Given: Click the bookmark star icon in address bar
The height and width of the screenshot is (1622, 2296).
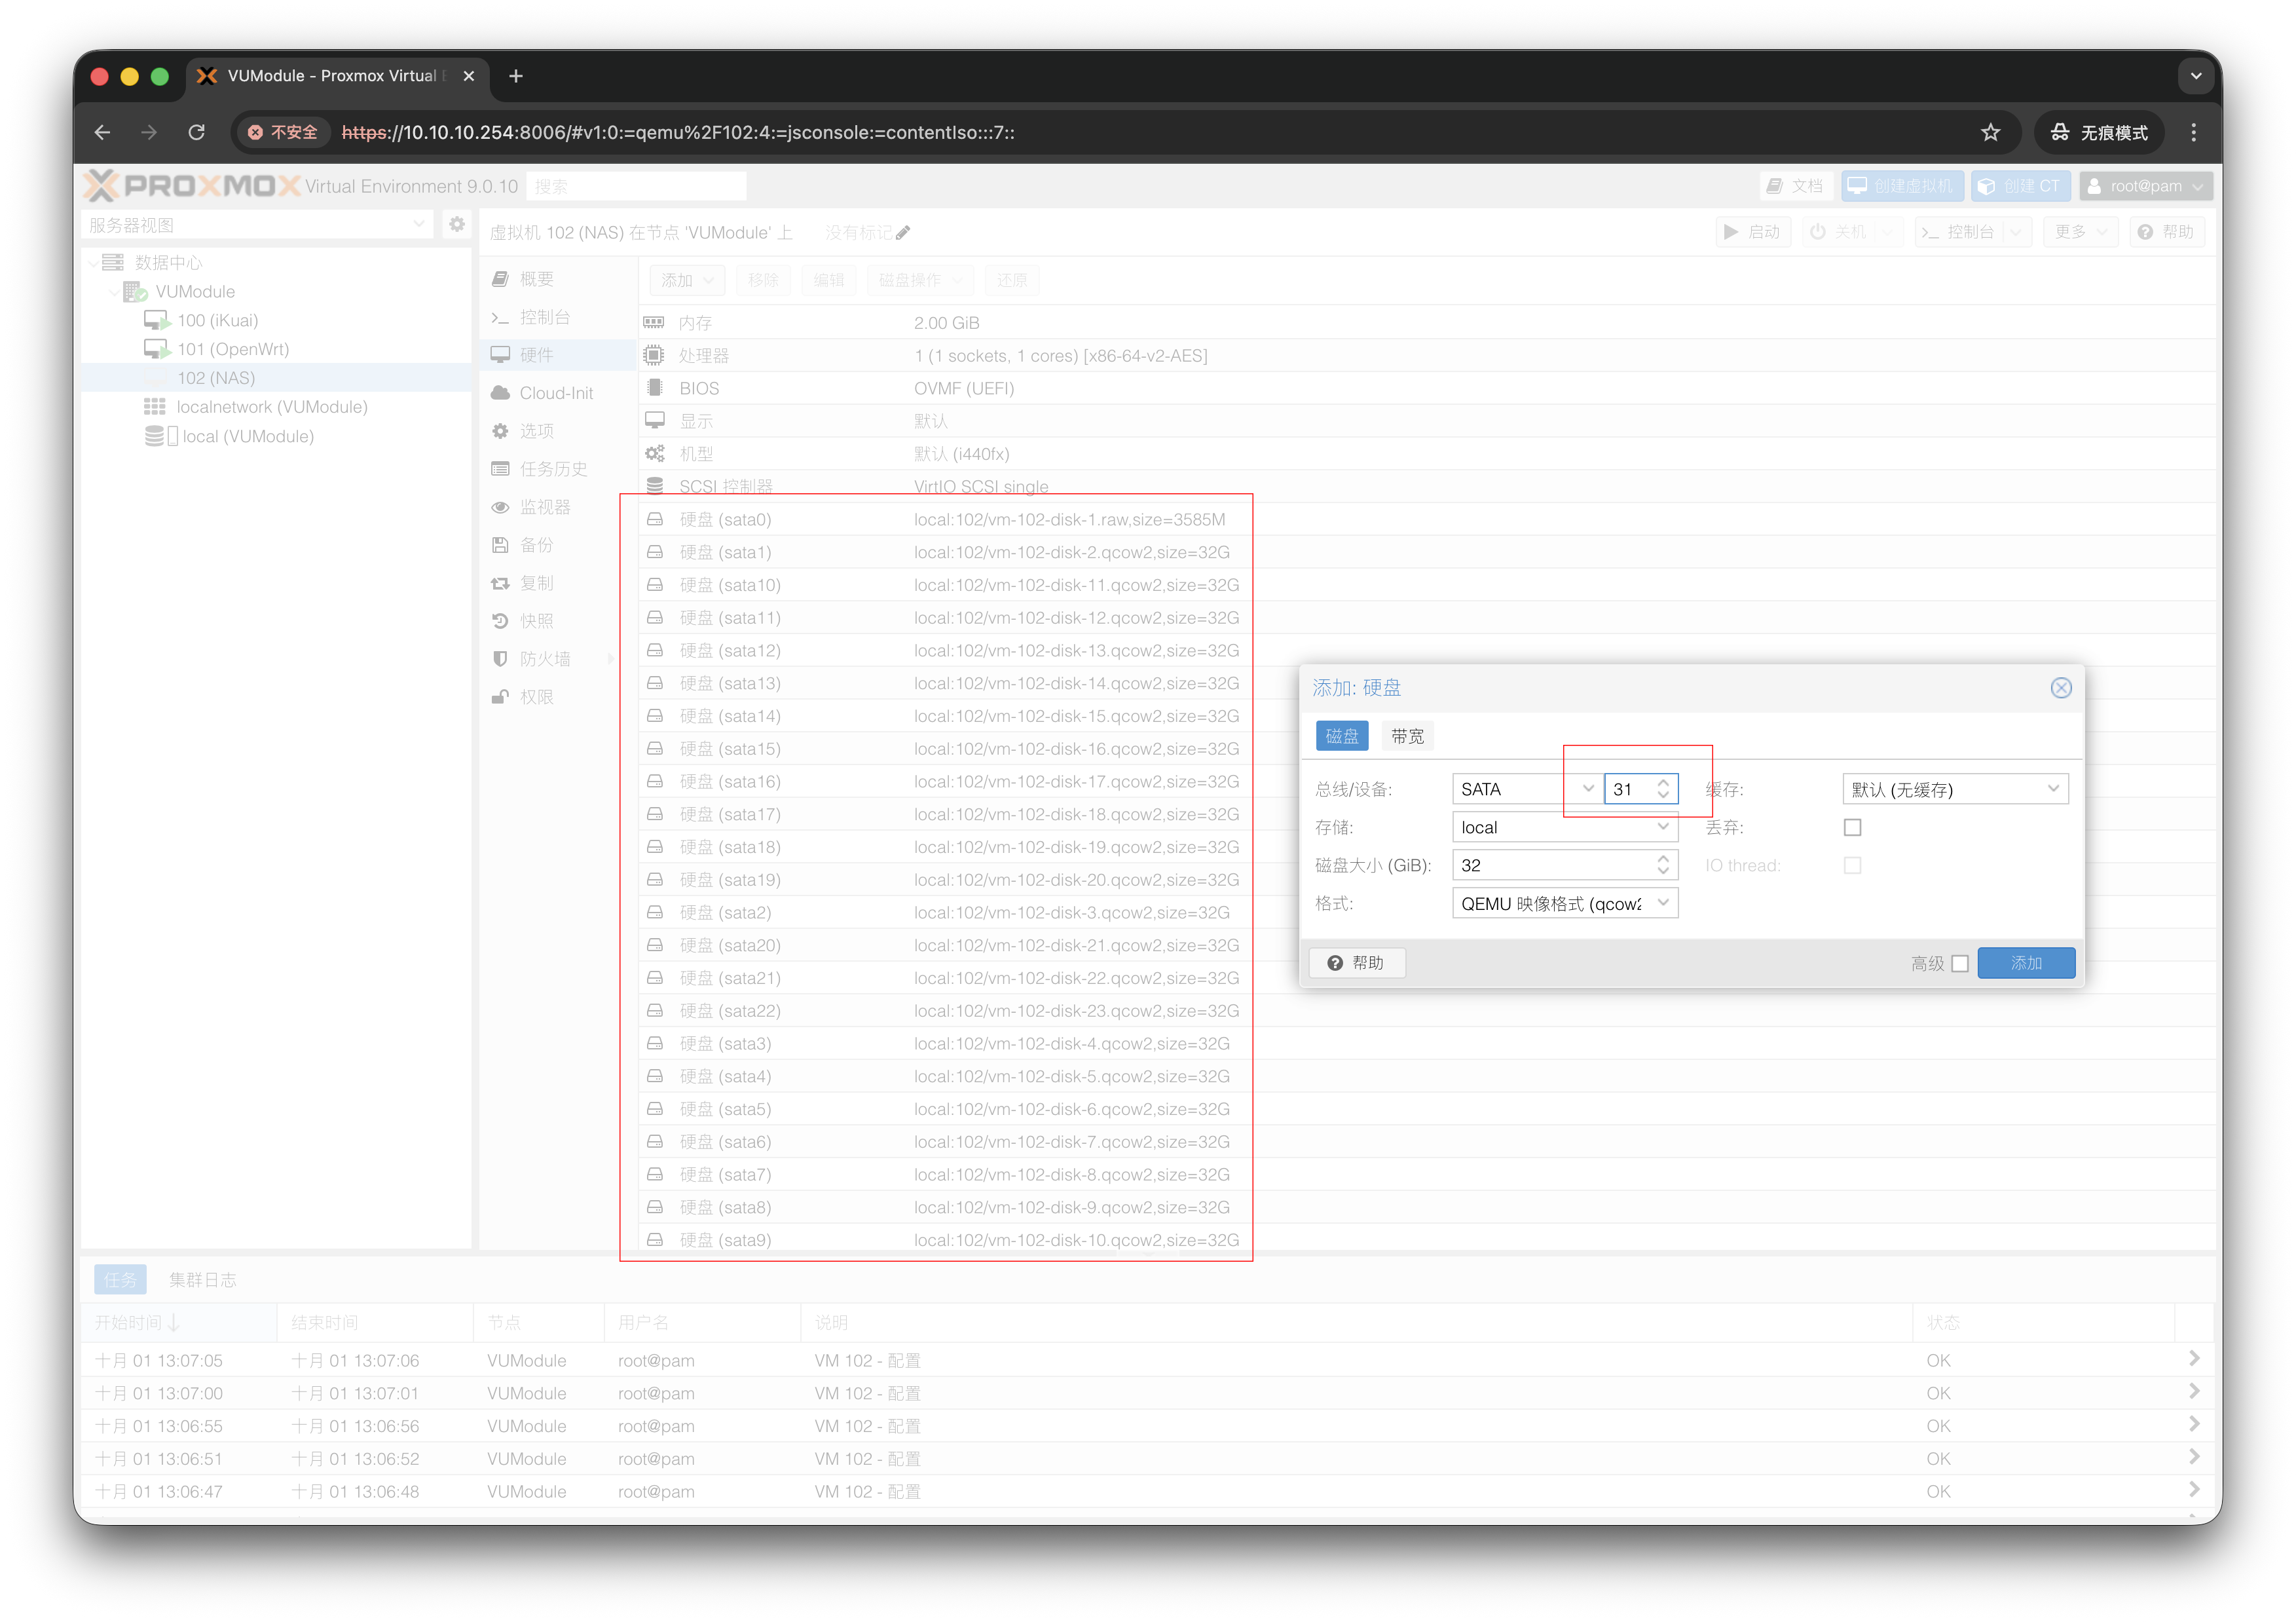Looking at the screenshot, I should [x=1990, y=132].
